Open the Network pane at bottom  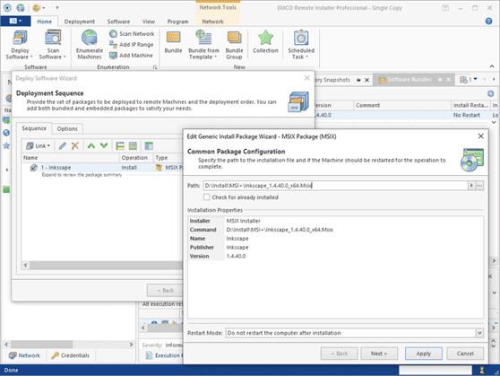click(24, 355)
